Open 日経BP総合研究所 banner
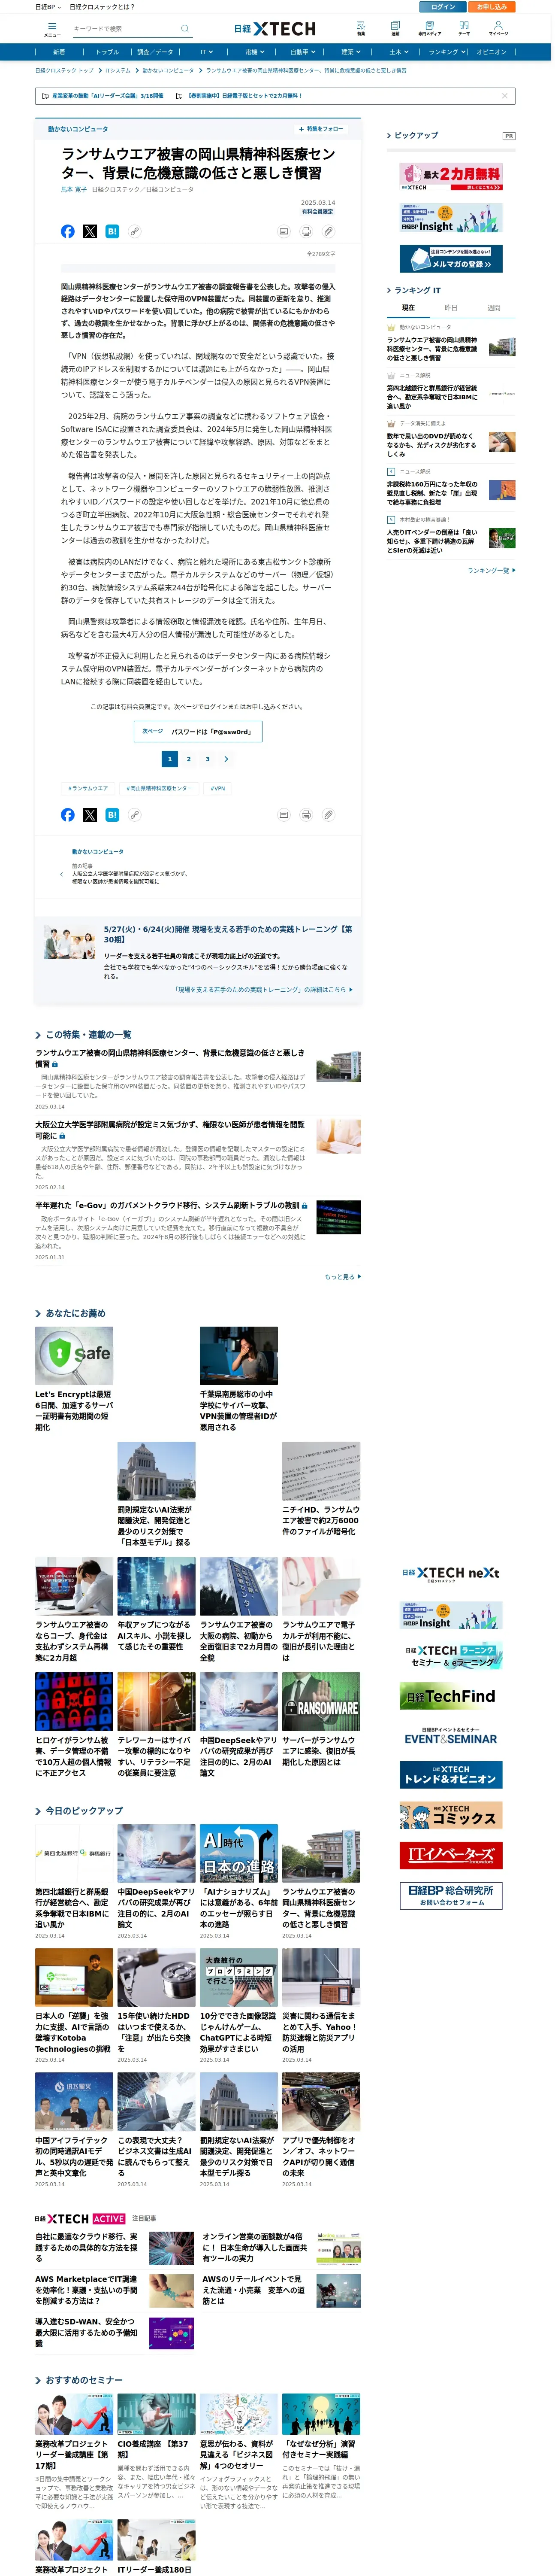Viewport: 555px width, 2576px height. click(451, 1895)
